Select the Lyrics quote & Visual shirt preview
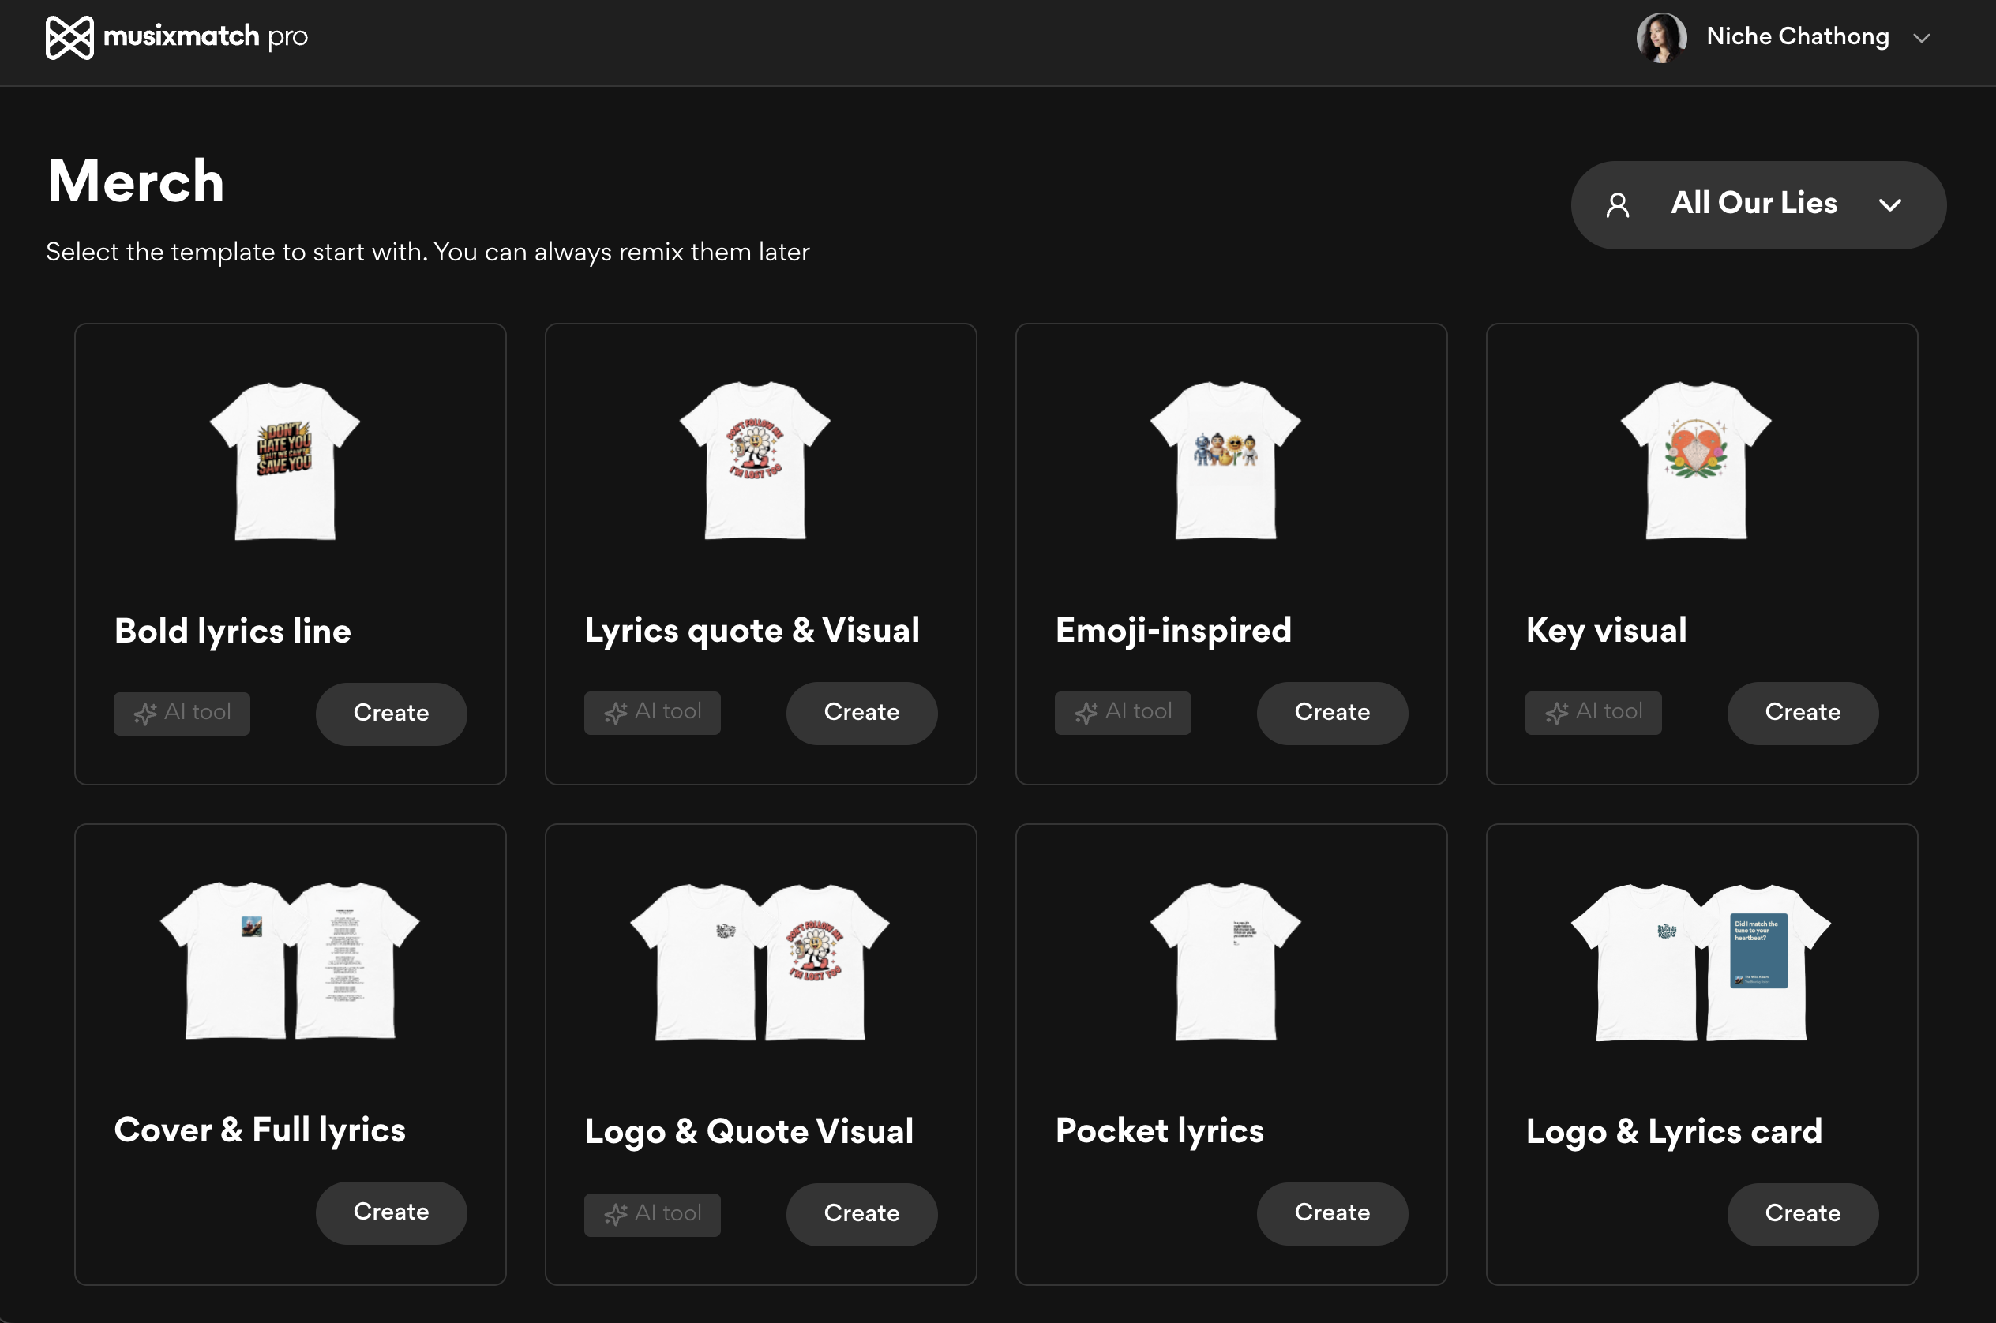Screen dimensions: 1996x1323 (755, 460)
